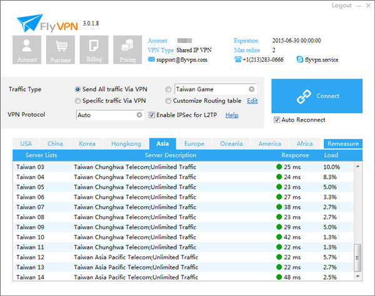This screenshot has height=296, width=375.
Task: Click the 2015-06-30 expiration date
Action: click(296, 41)
